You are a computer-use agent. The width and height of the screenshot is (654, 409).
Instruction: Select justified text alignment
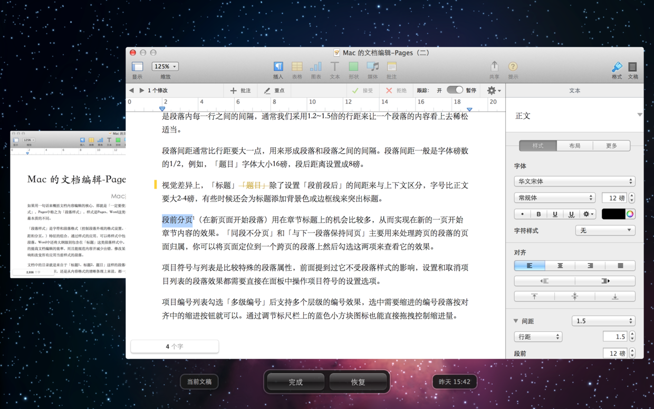pyautogui.click(x=620, y=266)
